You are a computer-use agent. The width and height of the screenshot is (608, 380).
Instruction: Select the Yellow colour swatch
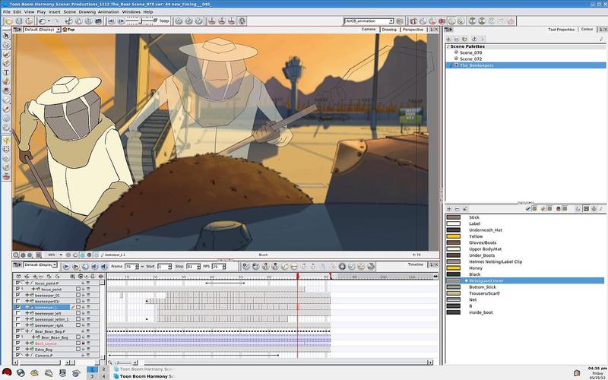[453, 236]
